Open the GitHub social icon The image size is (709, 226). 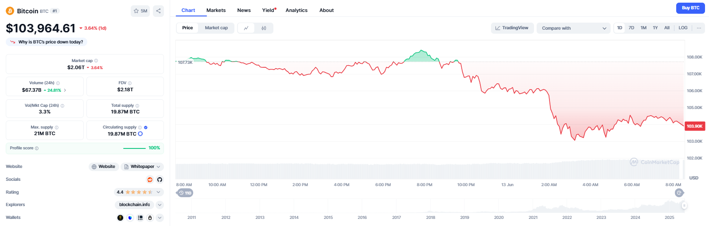click(x=160, y=179)
